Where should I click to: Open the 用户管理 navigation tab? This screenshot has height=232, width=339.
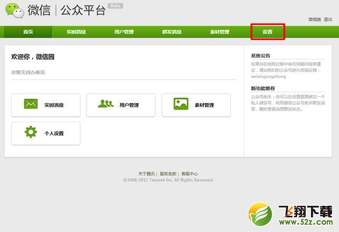(124, 32)
